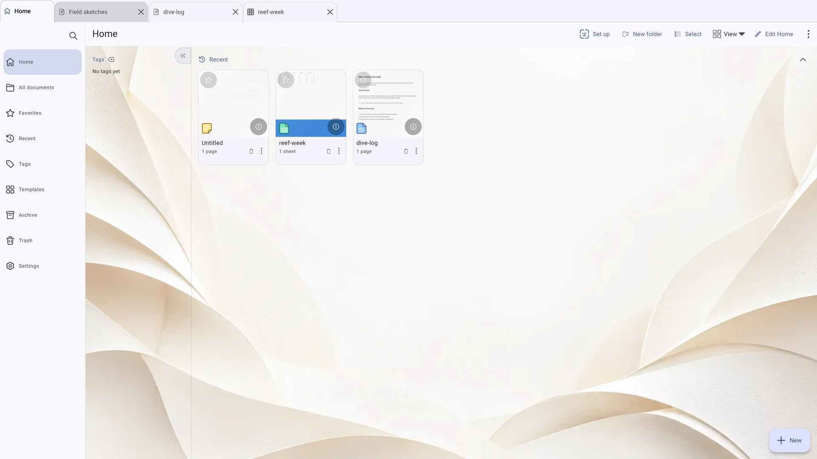Show info for Untitled document

coord(259,127)
